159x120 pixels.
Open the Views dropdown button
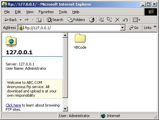click(x=136, y=20)
